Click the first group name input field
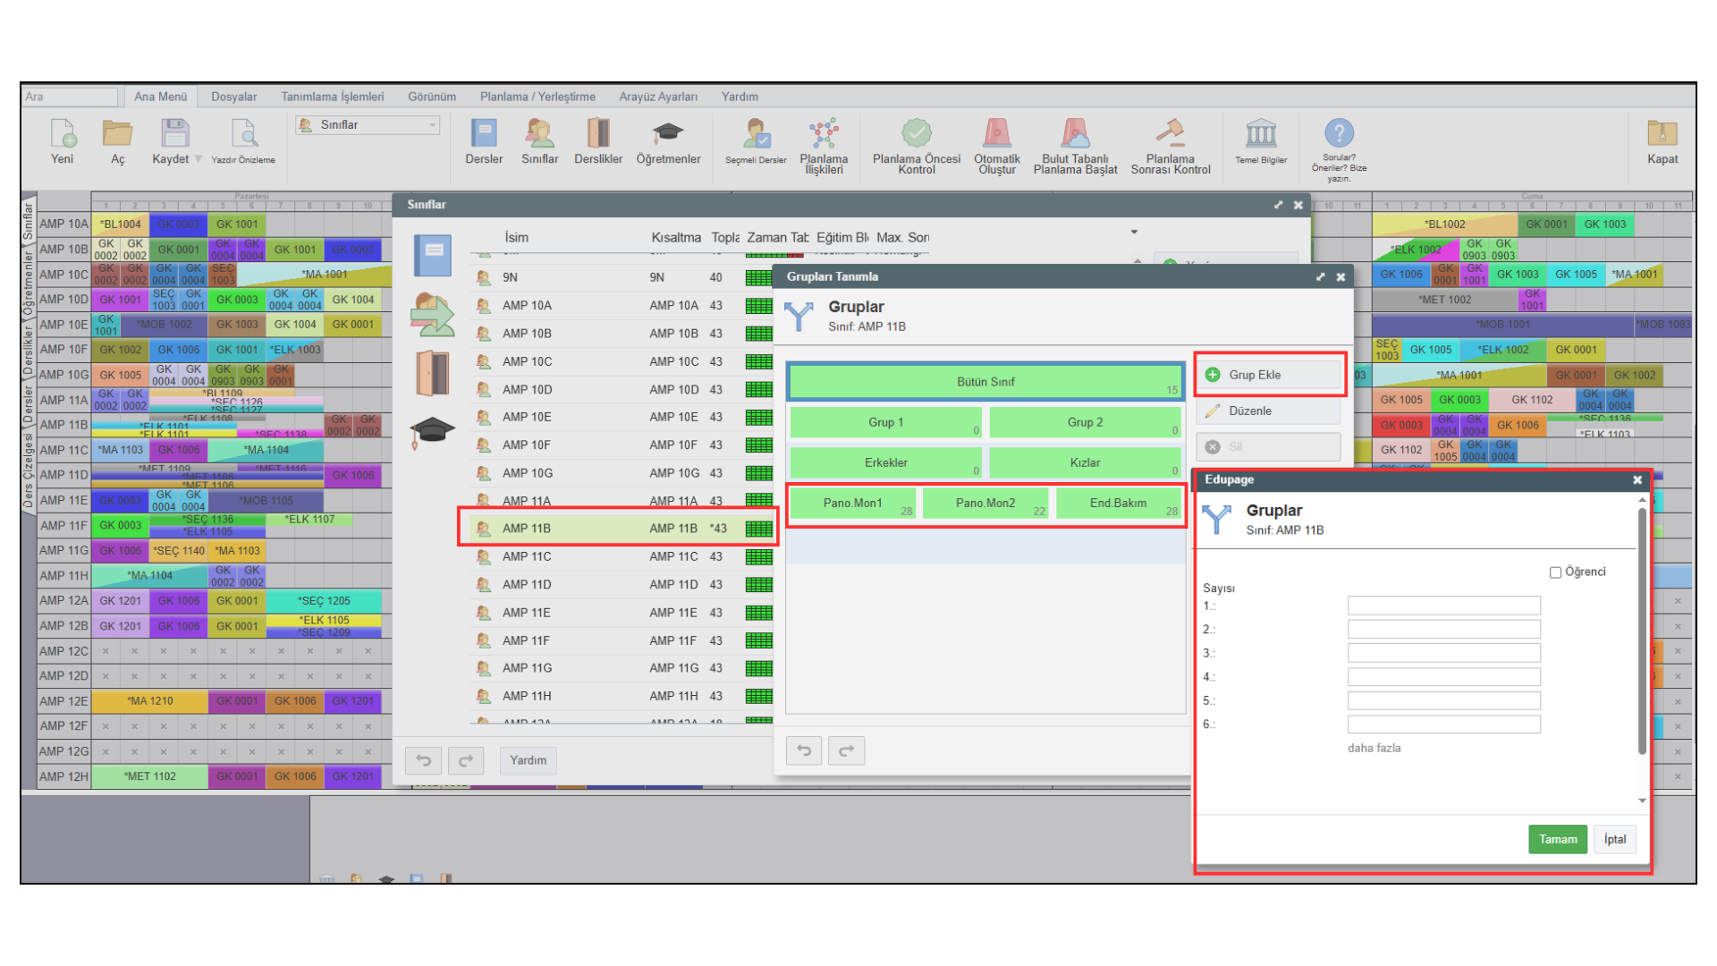Viewport: 1717px width, 966px height. [x=1443, y=606]
